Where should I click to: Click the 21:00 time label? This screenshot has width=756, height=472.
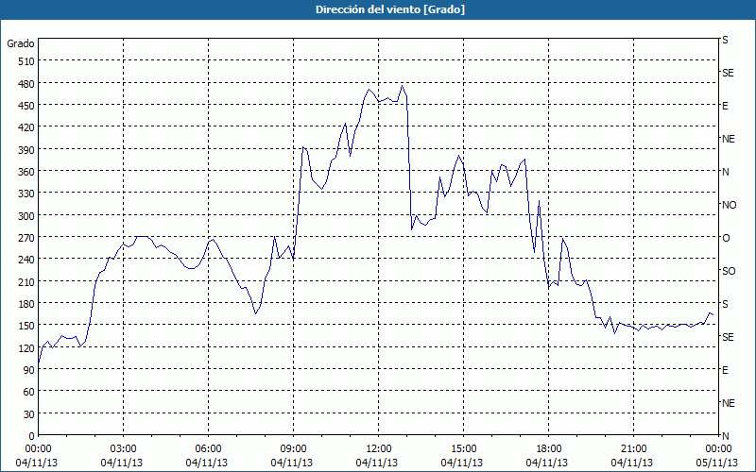633,449
